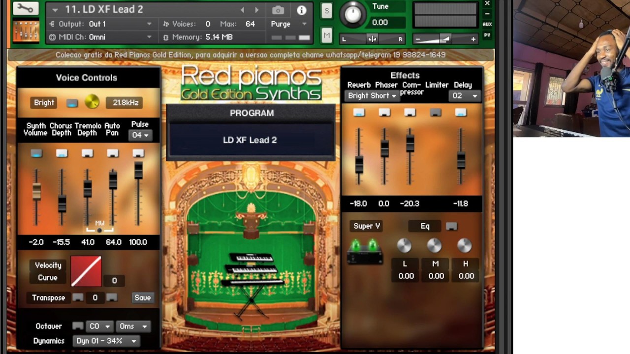Toggle the Phaser effect switch

[384, 113]
